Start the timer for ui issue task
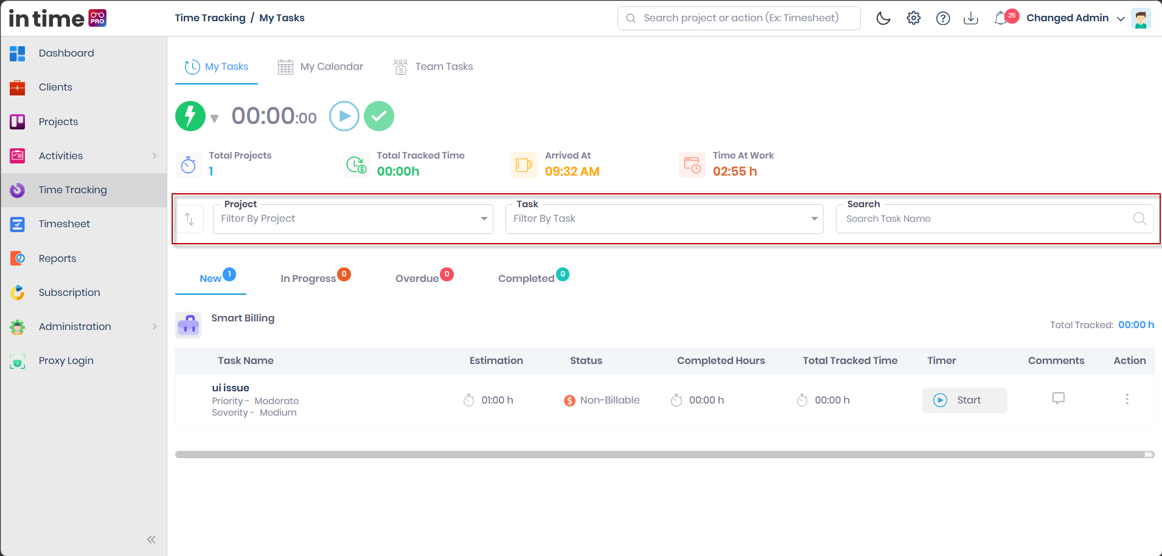 click(x=964, y=400)
